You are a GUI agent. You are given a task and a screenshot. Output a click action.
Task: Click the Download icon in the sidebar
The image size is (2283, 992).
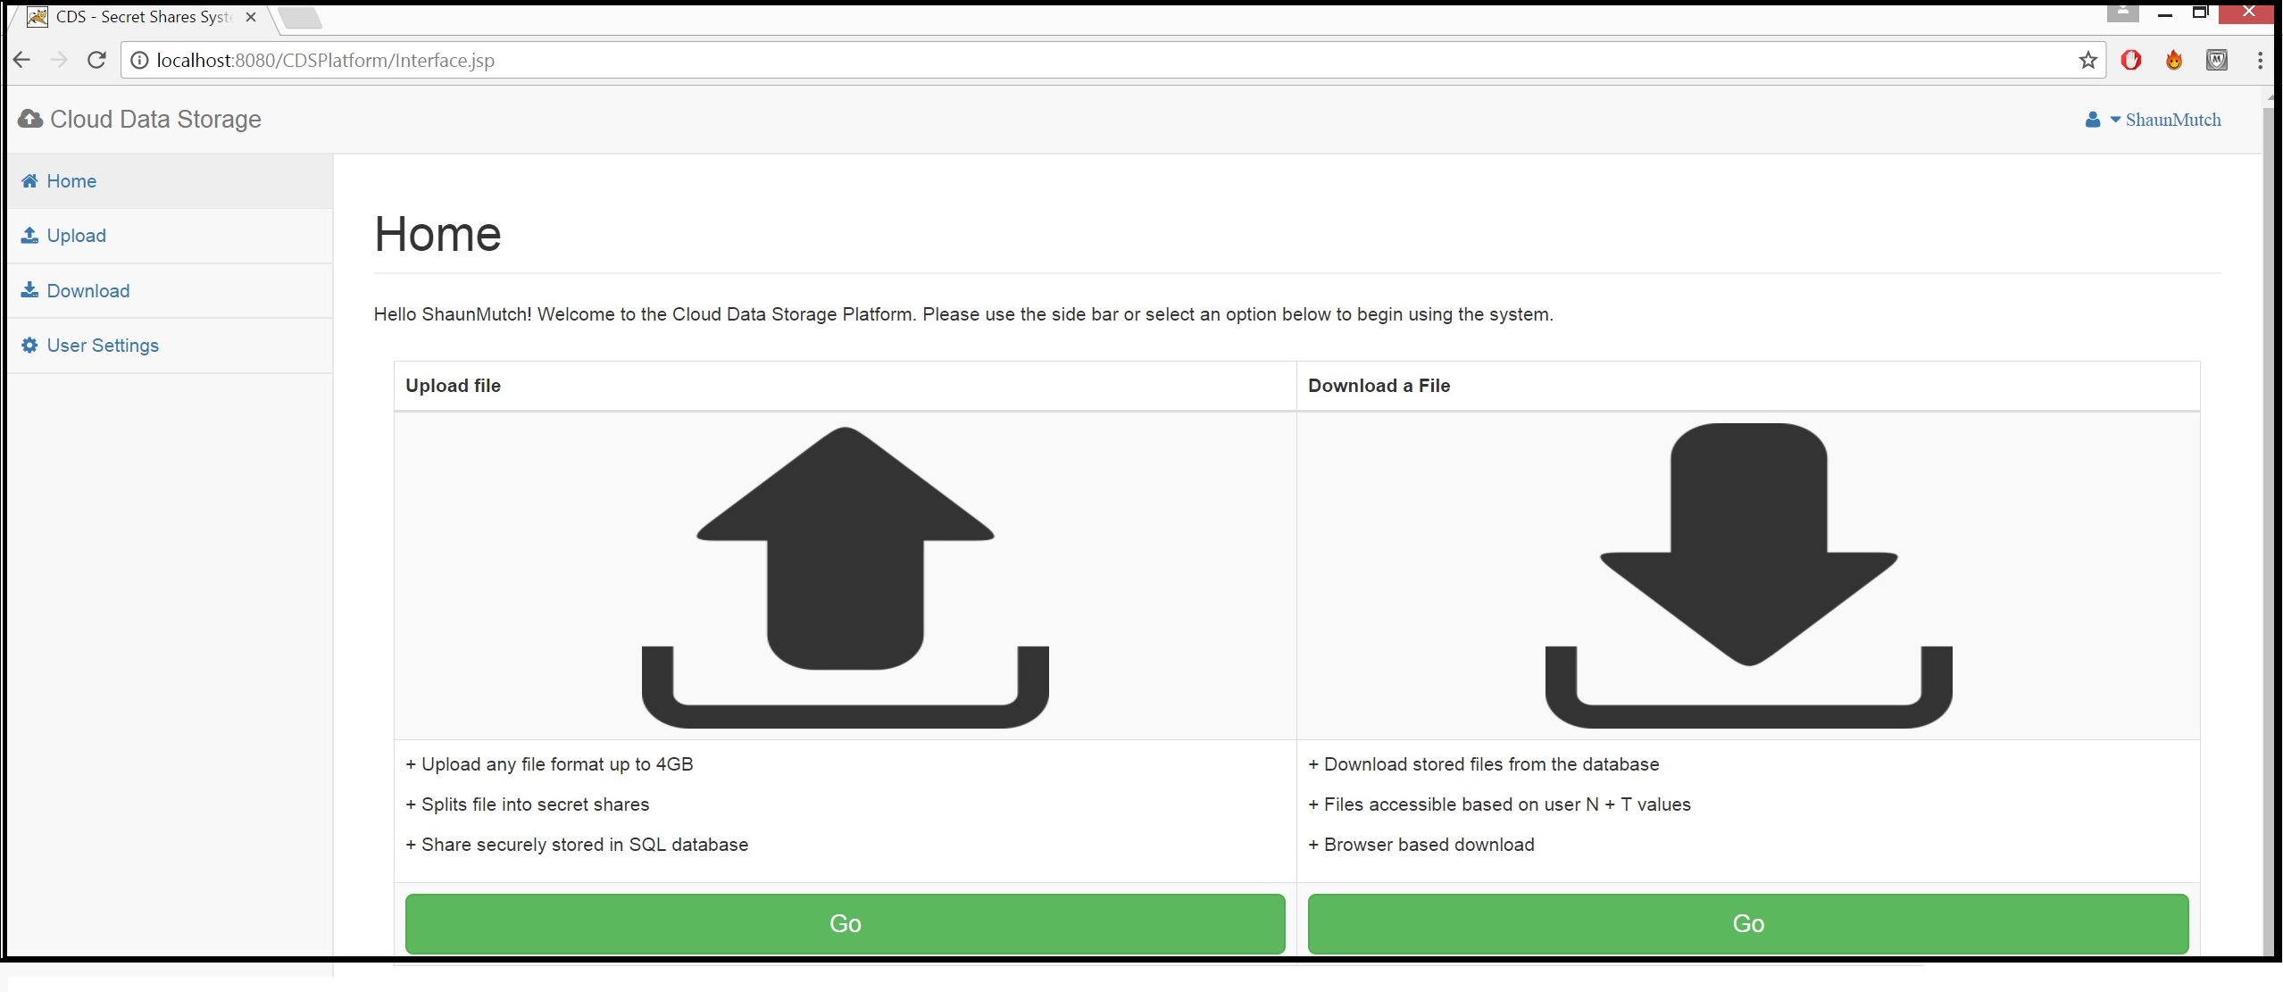click(29, 290)
